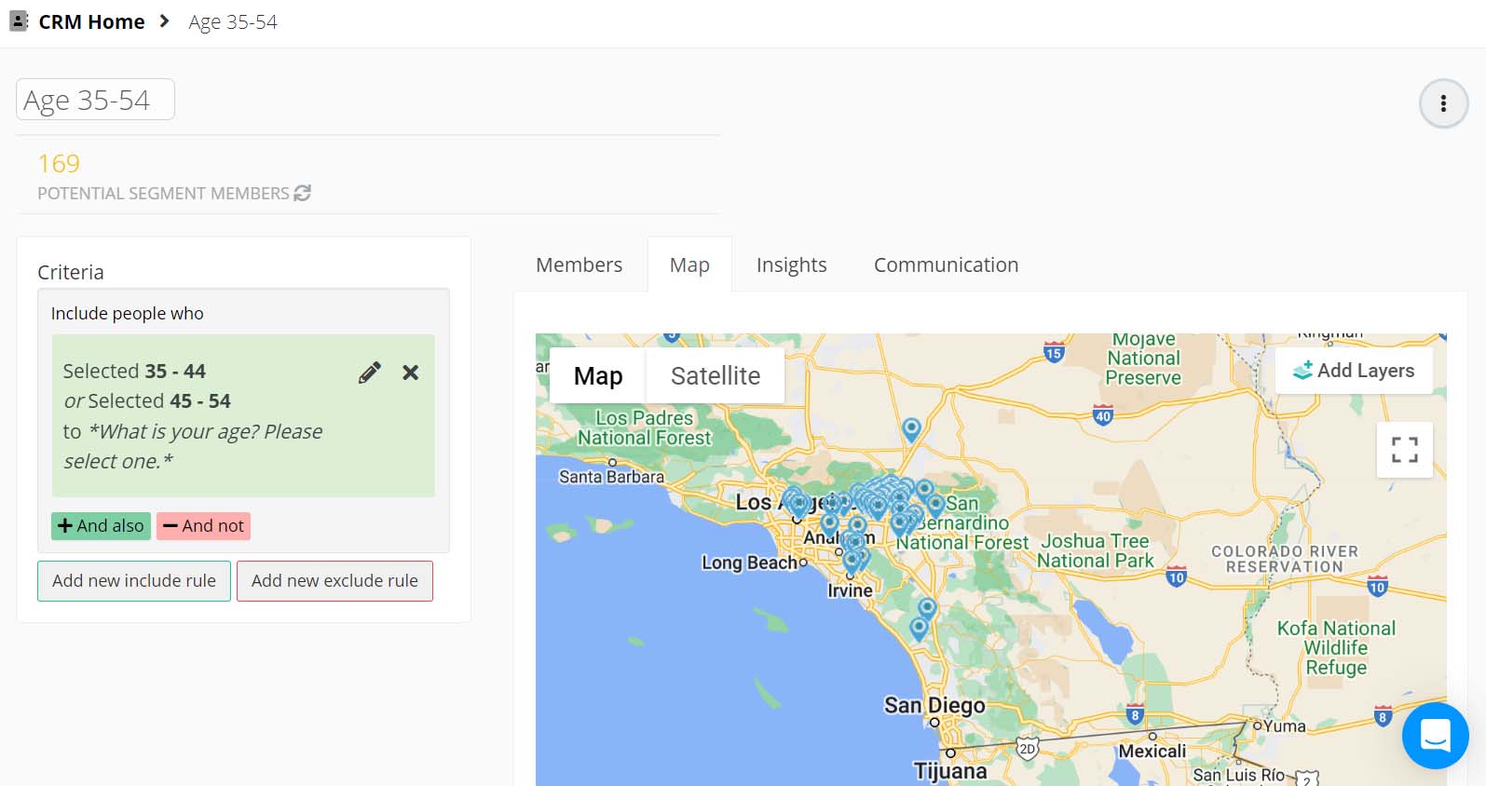Viewport: 1486px width, 786px height.
Task: Click the CRM Home contacts icon
Action: [x=19, y=21]
